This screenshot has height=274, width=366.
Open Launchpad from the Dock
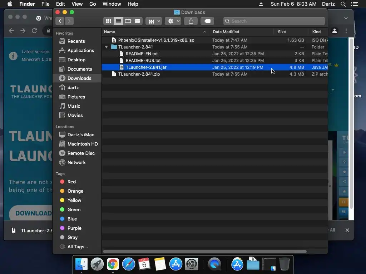point(97,264)
